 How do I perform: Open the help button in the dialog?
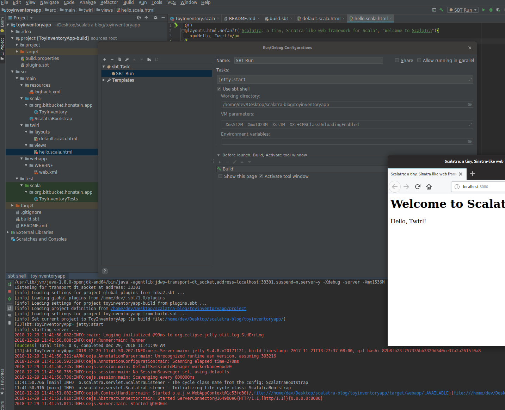click(105, 271)
